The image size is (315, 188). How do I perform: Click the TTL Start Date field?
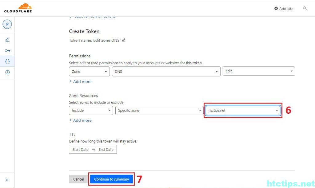[80, 150]
